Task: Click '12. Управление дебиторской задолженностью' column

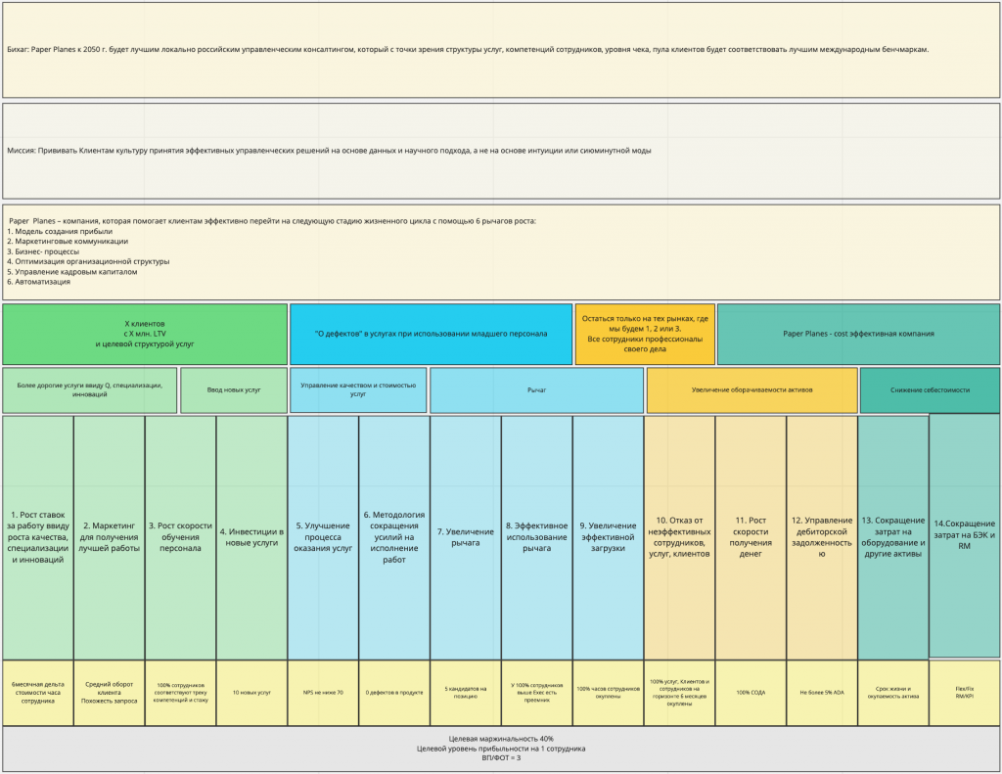Action: (822, 537)
